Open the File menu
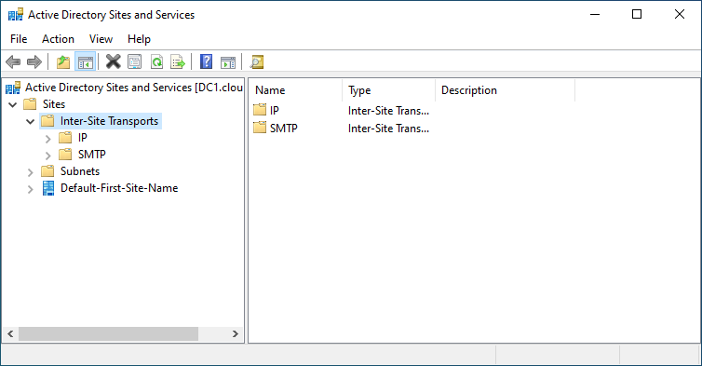 tap(19, 39)
